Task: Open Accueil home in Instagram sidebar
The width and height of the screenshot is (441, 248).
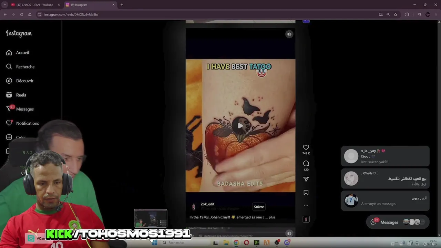Action: (x=18, y=53)
